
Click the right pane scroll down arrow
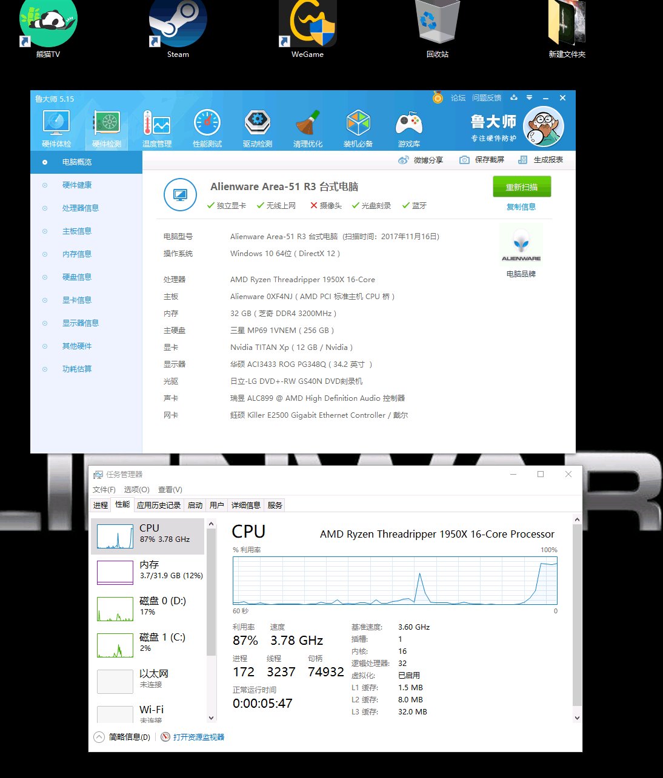pos(577,718)
